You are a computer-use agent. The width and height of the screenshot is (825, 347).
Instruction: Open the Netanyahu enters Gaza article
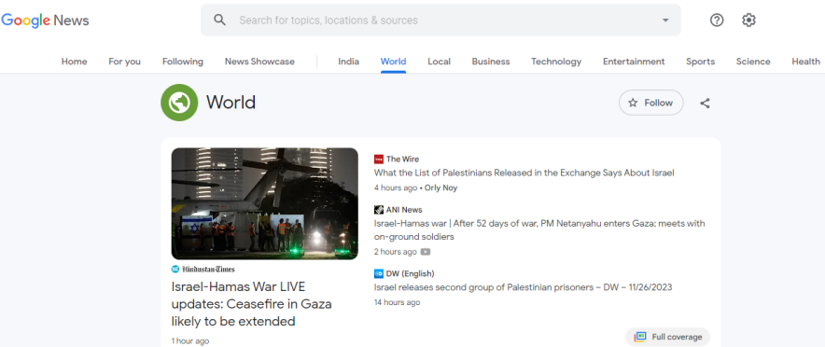pos(539,229)
